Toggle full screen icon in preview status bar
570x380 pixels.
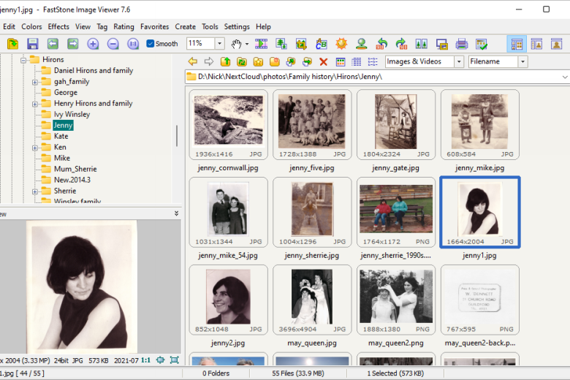175,360
